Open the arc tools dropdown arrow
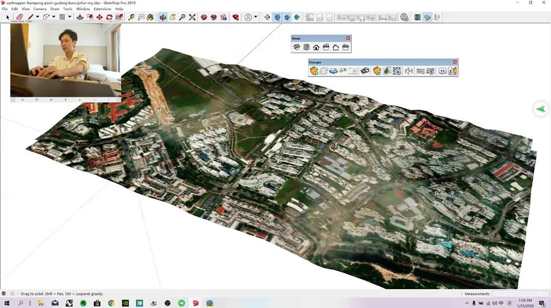Screen dimensions: 551x308 (x=54, y=17)
